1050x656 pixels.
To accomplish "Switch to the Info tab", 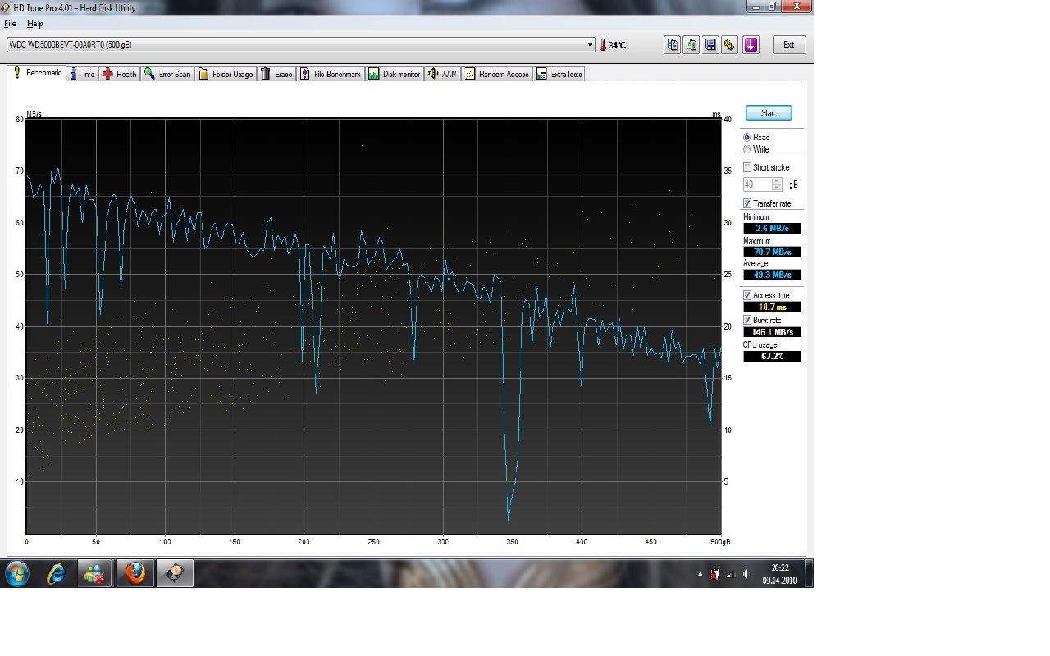I will pyautogui.click(x=82, y=74).
